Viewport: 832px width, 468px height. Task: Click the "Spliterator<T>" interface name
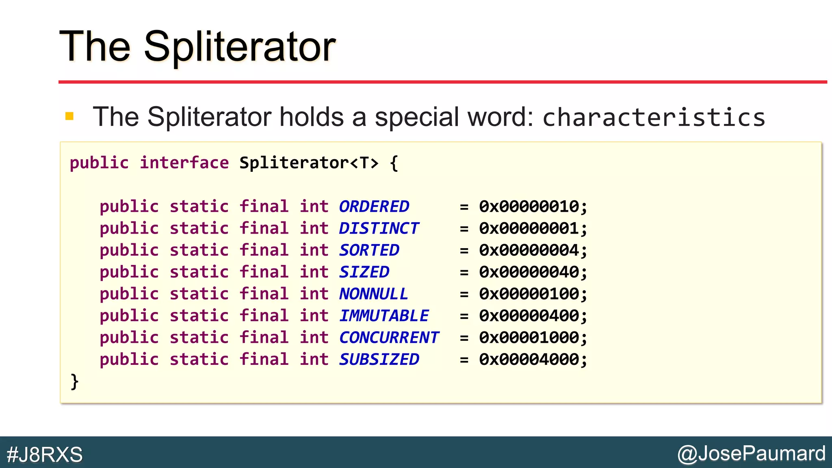(309, 163)
